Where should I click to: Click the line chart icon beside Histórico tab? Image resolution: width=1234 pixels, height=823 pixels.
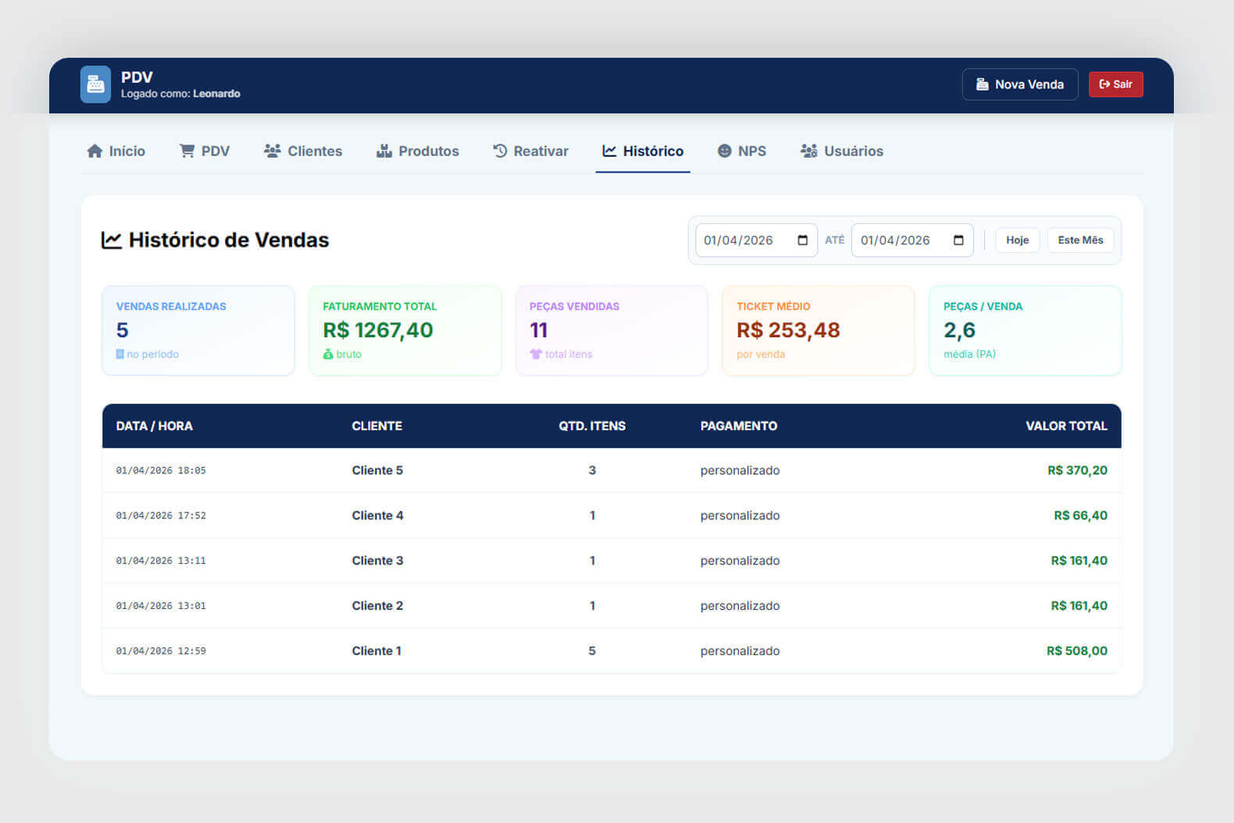click(609, 151)
